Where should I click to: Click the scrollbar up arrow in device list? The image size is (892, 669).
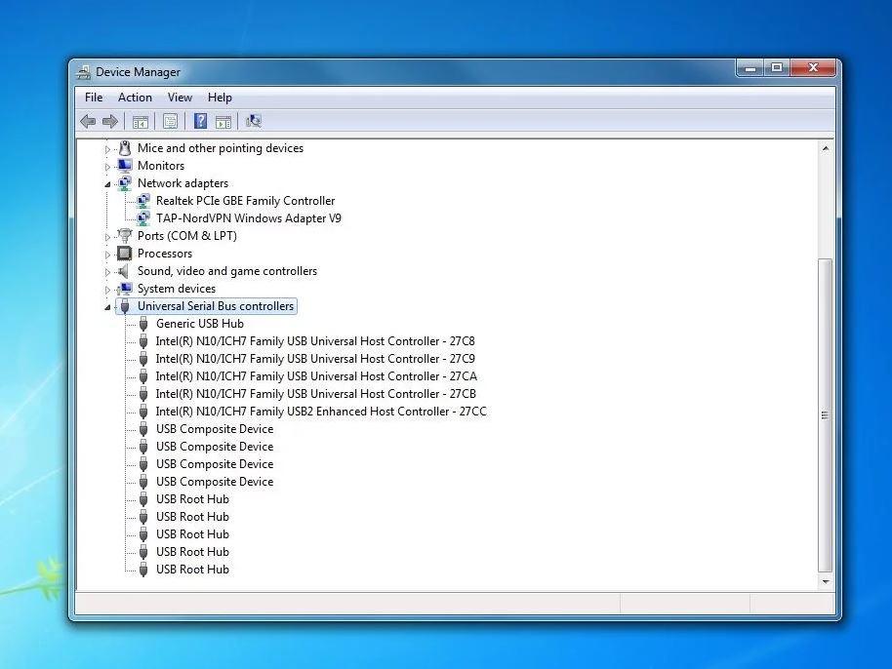tap(826, 148)
